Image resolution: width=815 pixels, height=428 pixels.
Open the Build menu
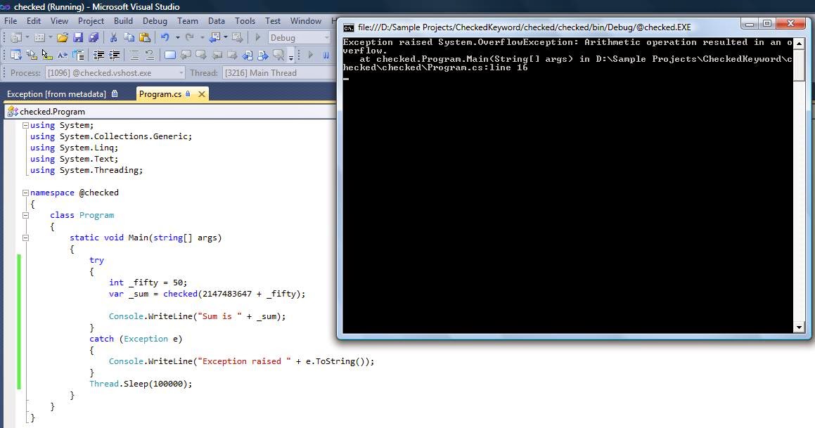[x=123, y=21]
